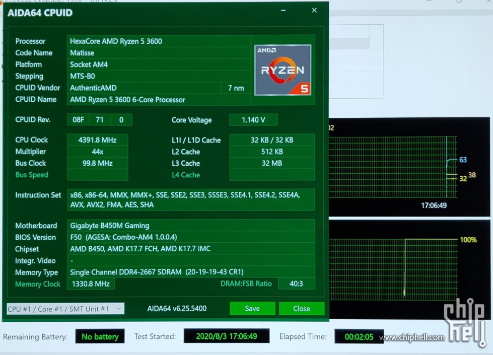Click the AIDA64 v6.25.5400 version text
The width and height of the screenshot is (493, 355).
pyautogui.click(x=177, y=309)
